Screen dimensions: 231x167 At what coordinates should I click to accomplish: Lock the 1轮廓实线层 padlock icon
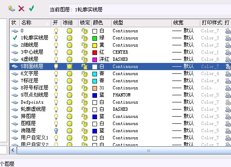coord(84,38)
